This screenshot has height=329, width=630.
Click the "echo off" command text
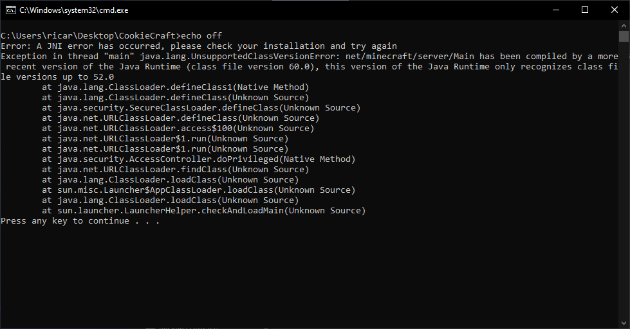201,36
